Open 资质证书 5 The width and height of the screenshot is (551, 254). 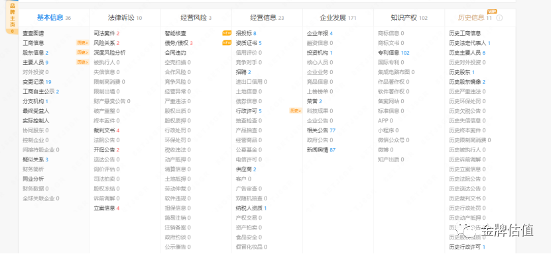(249, 43)
